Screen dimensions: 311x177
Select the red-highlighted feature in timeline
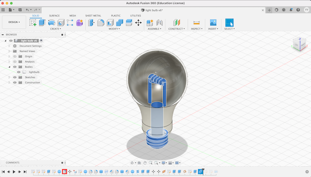[65, 172]
